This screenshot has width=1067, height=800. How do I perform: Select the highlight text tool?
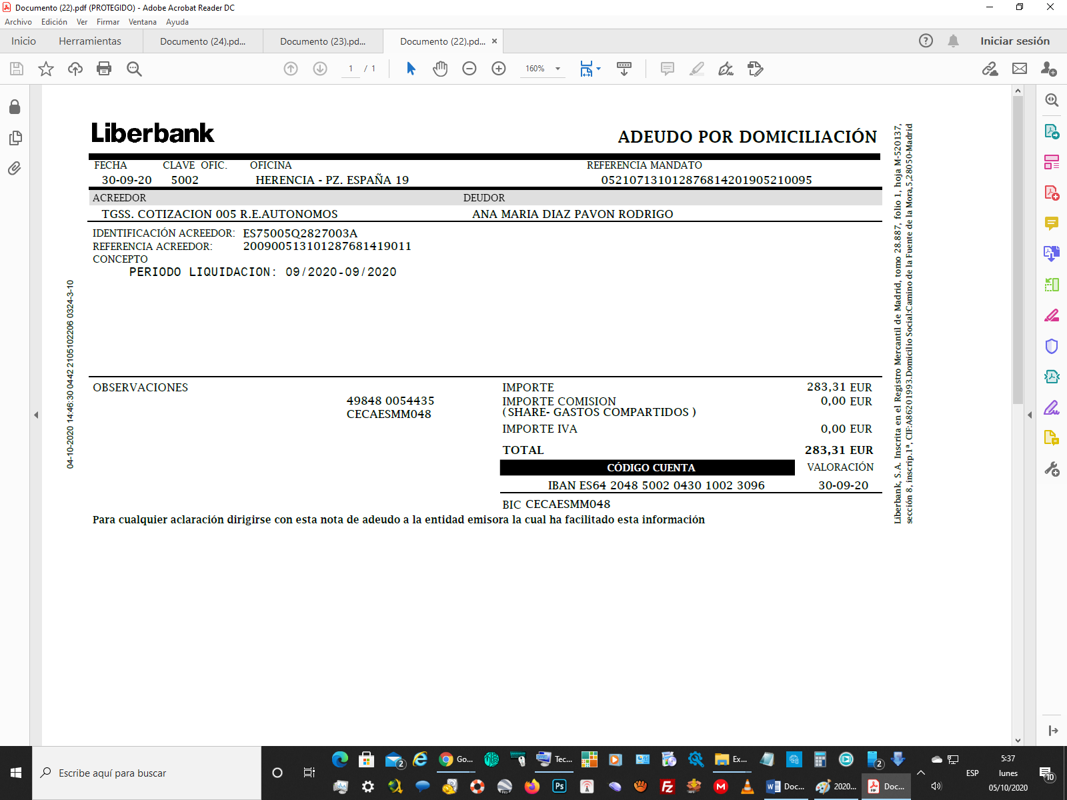click(696, 69)
